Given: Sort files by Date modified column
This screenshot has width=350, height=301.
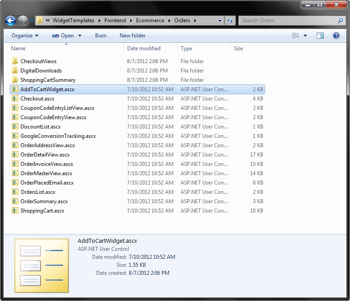Looking at the screenshot, I should (x=144, y=48).
